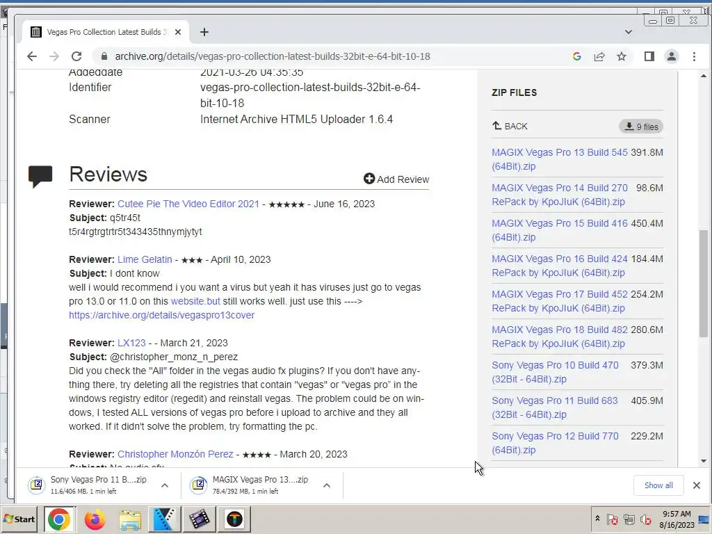The width and height of the screenshot is (712, 534).
Task: Download all using 9 files button
Action: click(641, 127)
